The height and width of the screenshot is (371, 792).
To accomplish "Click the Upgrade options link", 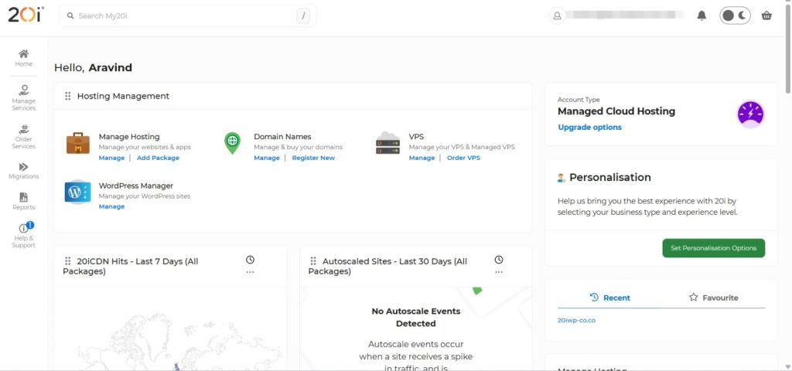I will click(x=589, y=128).
